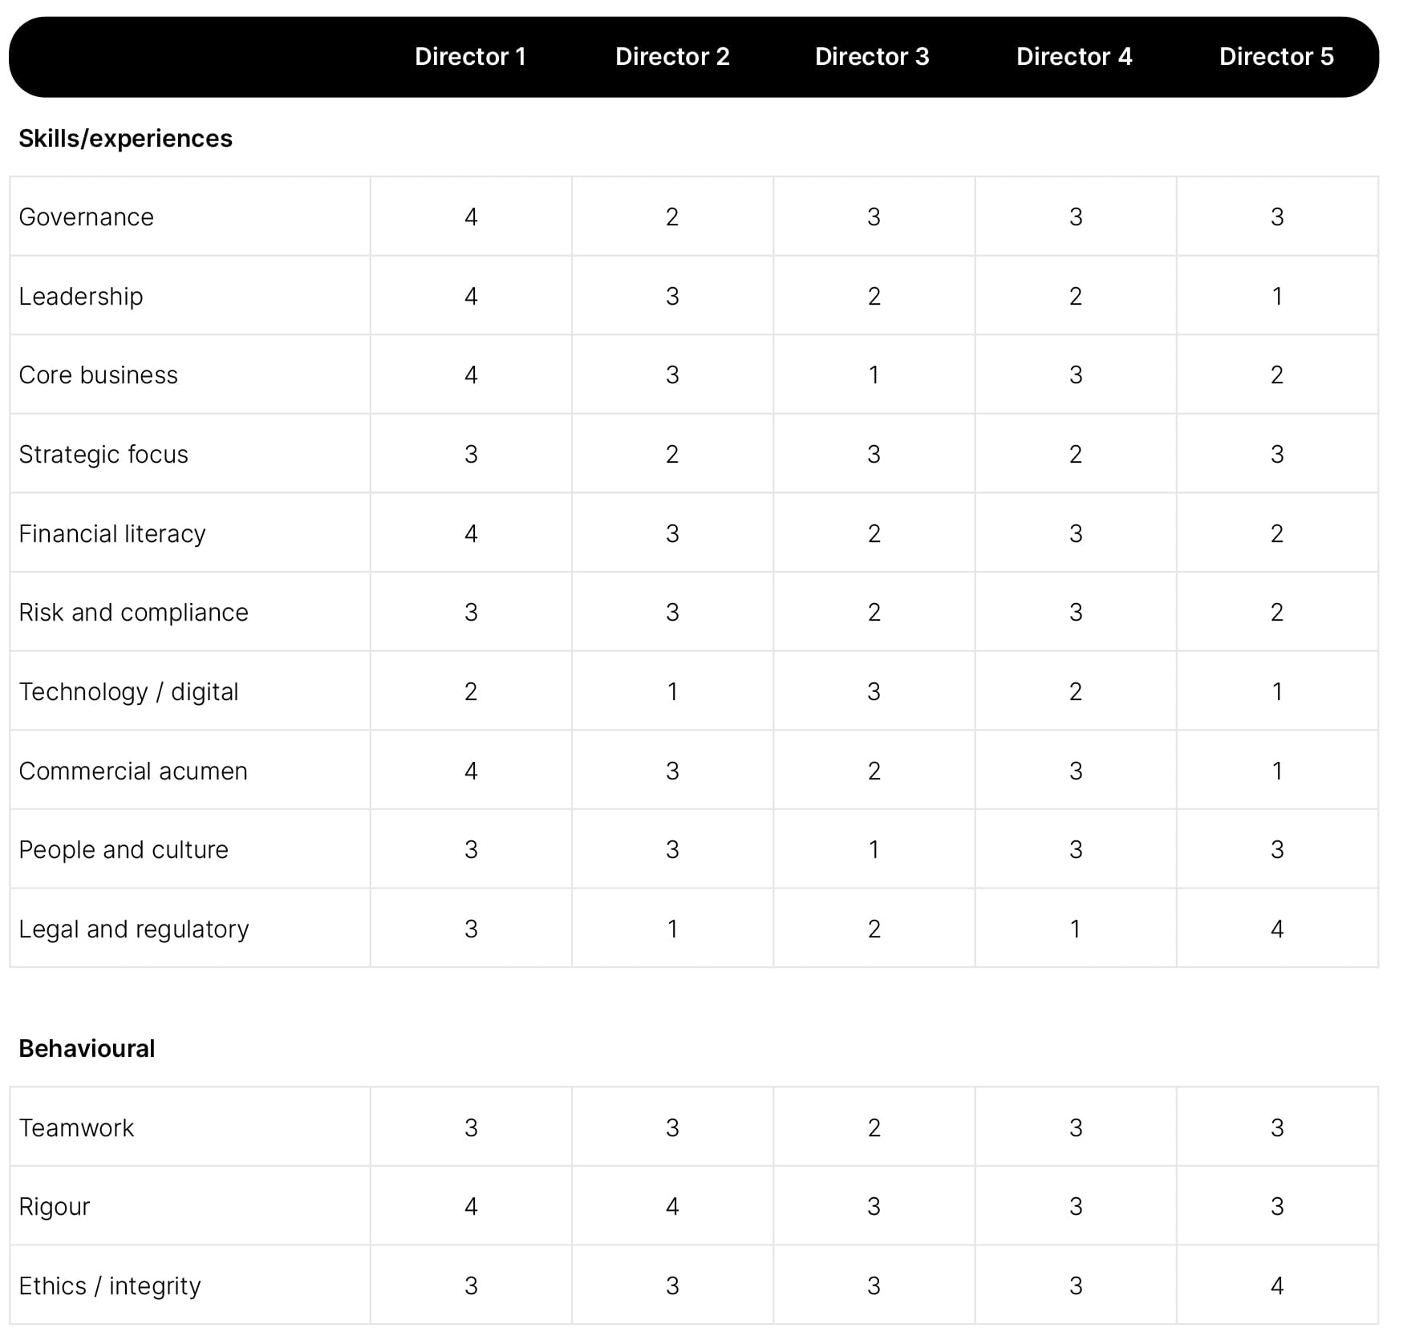Viewport: 1407px width, 1344px height.
Task: Click Director 3's People and culture score
Action: coord(874,850)
